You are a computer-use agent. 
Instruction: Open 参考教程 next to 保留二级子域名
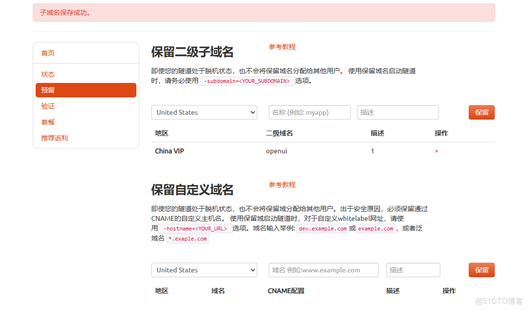[282, 47]
